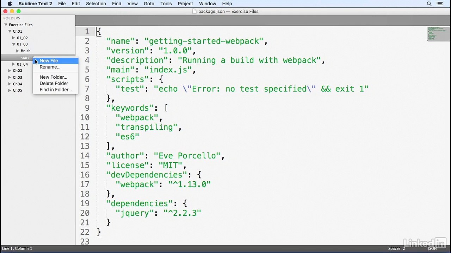Open the Edit menu
451x253 pixels.
(x=76, y=4)
